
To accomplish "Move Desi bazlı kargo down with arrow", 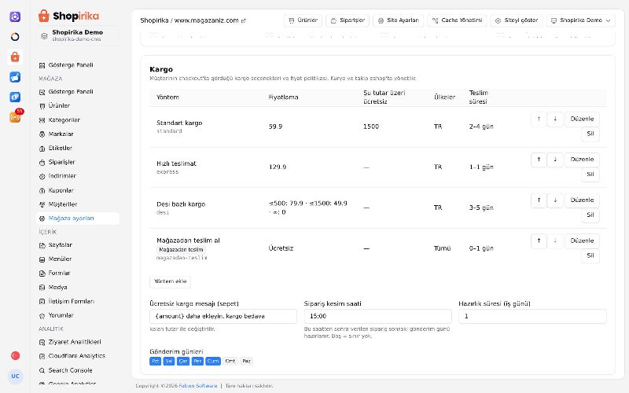I will tap(555, 200).
